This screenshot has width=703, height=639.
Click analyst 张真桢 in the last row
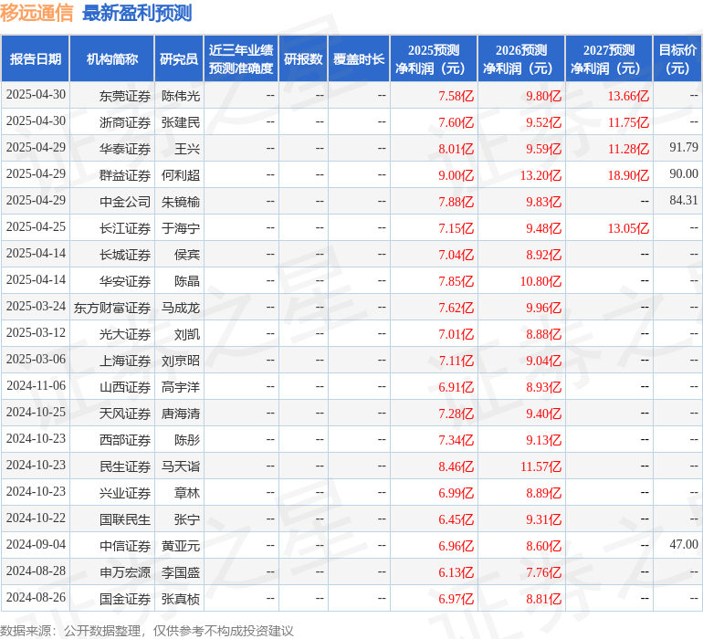pos(181,599)
